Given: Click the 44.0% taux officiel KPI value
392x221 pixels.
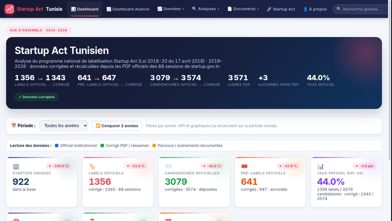Looking at the screenshot, I should point(331,182).
